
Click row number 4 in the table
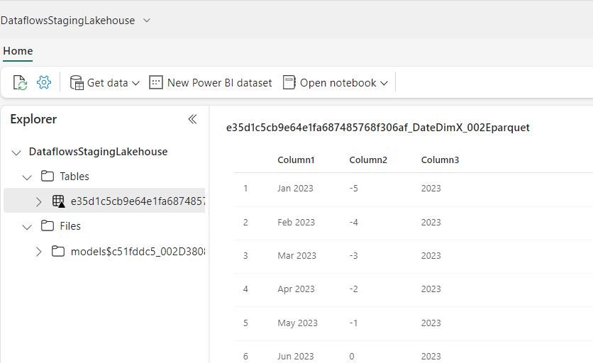pos(246,289)
